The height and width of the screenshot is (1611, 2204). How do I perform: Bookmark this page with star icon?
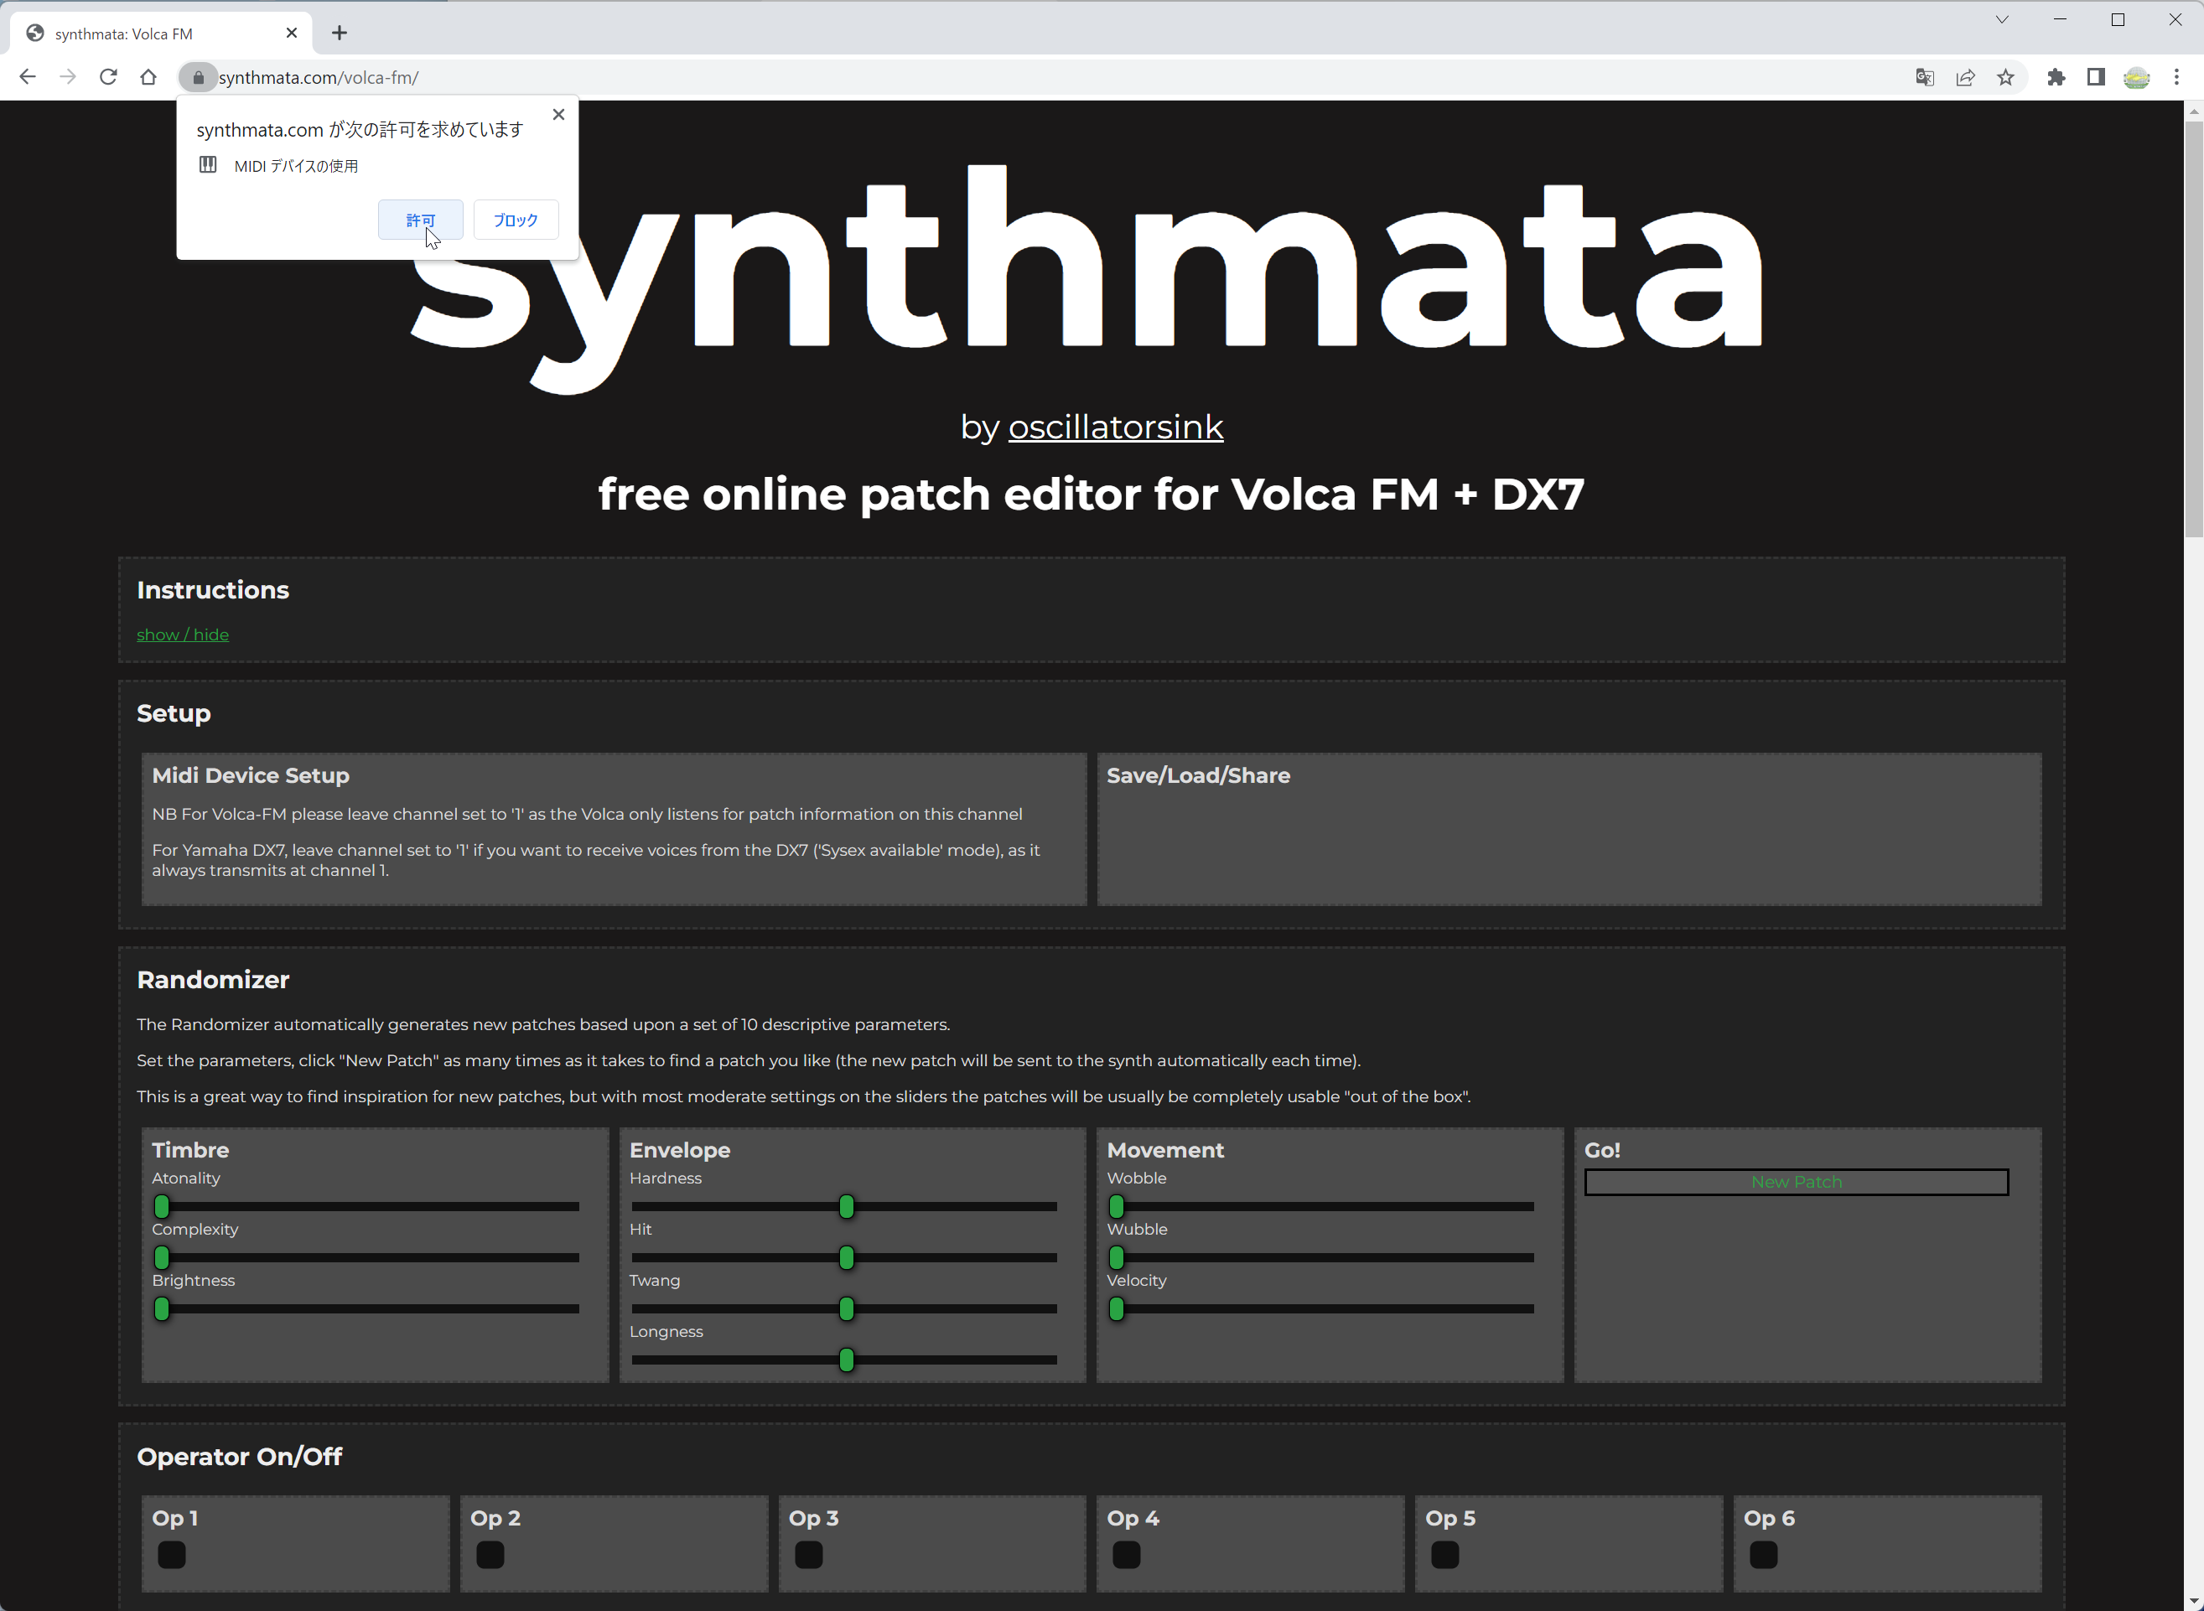(2005, 77)
